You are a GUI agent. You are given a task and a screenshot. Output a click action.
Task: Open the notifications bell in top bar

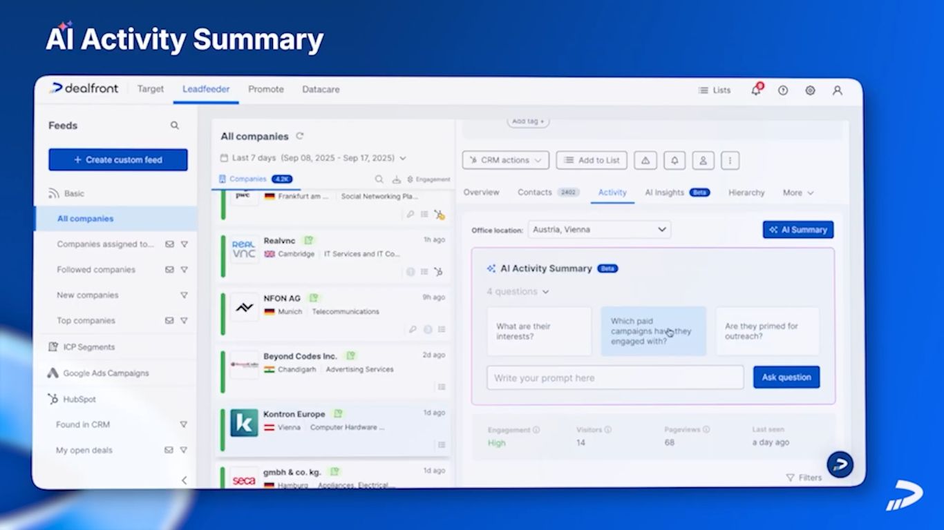(756, 90)
